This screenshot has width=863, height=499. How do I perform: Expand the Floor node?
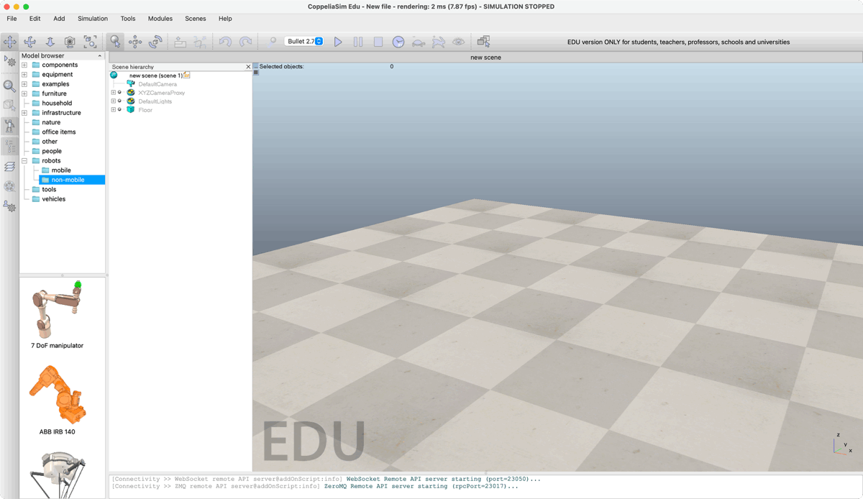[113, 110]
